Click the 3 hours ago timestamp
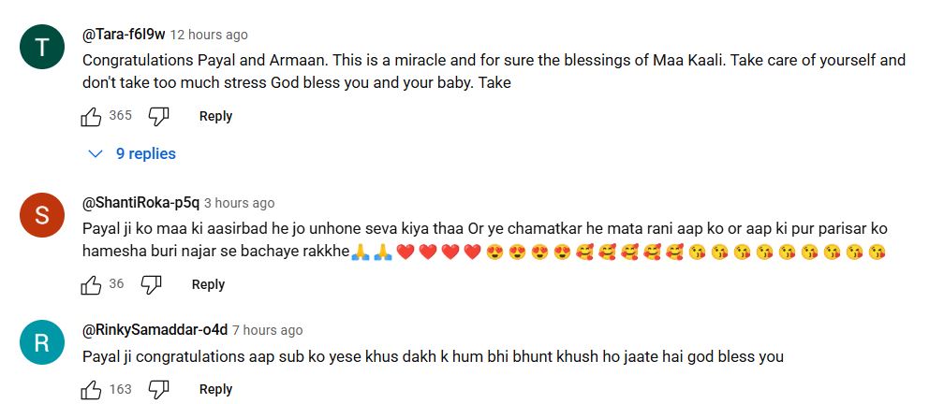929x404 pixels. [240, 204]
